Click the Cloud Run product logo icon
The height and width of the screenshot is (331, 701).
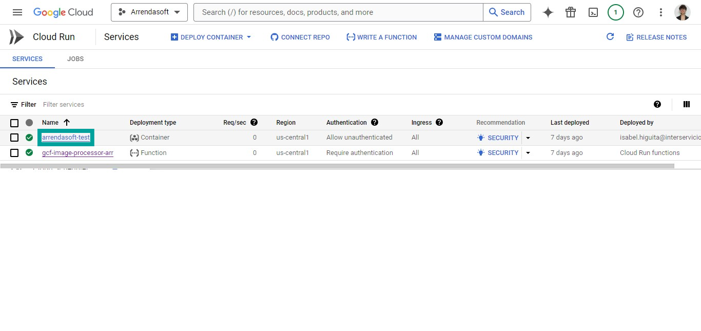click(x=16, y=37)
